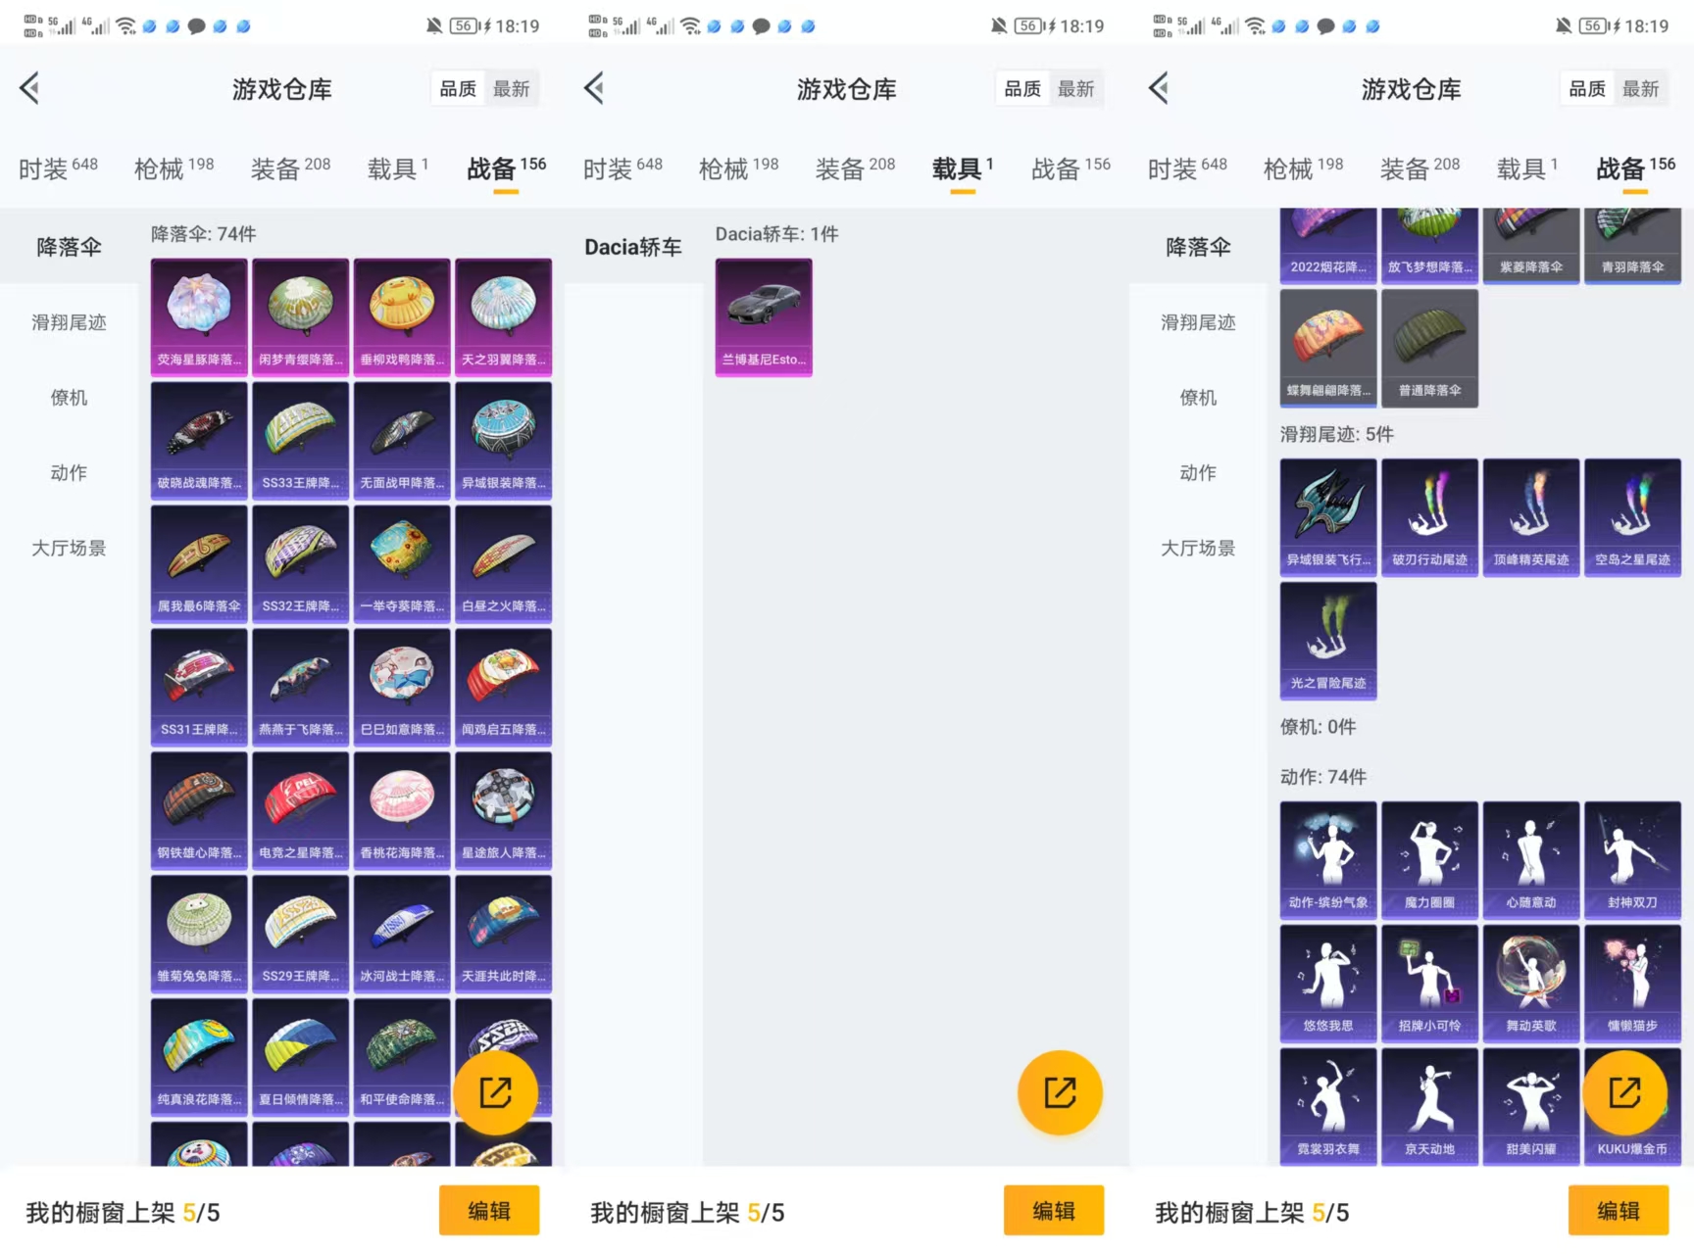1694x1254 pixels.
Task: Select the 破晓战魂 parachute
Action: click(x=199, y=441)
